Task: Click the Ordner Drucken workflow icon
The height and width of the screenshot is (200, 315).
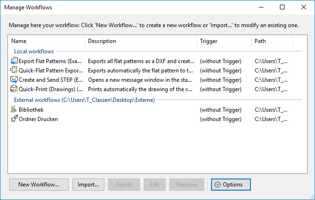Action: 14,119
